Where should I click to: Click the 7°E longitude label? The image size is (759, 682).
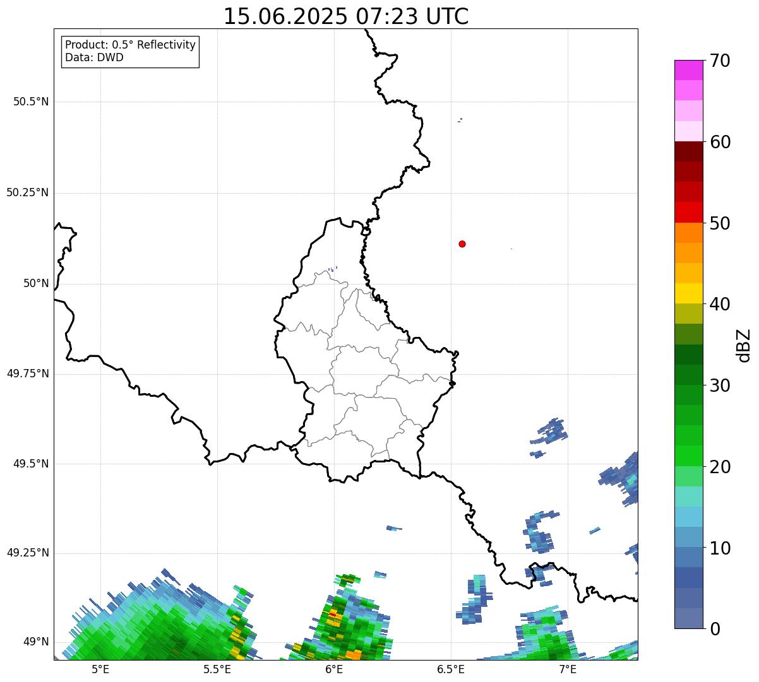pyautogui.click(x=568, y=669)
